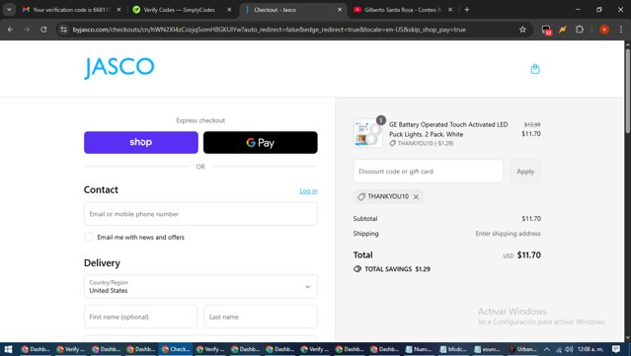The image size is (631, 356).
Task: Open the Windows notification center
Action: click(x=616, y=349)
